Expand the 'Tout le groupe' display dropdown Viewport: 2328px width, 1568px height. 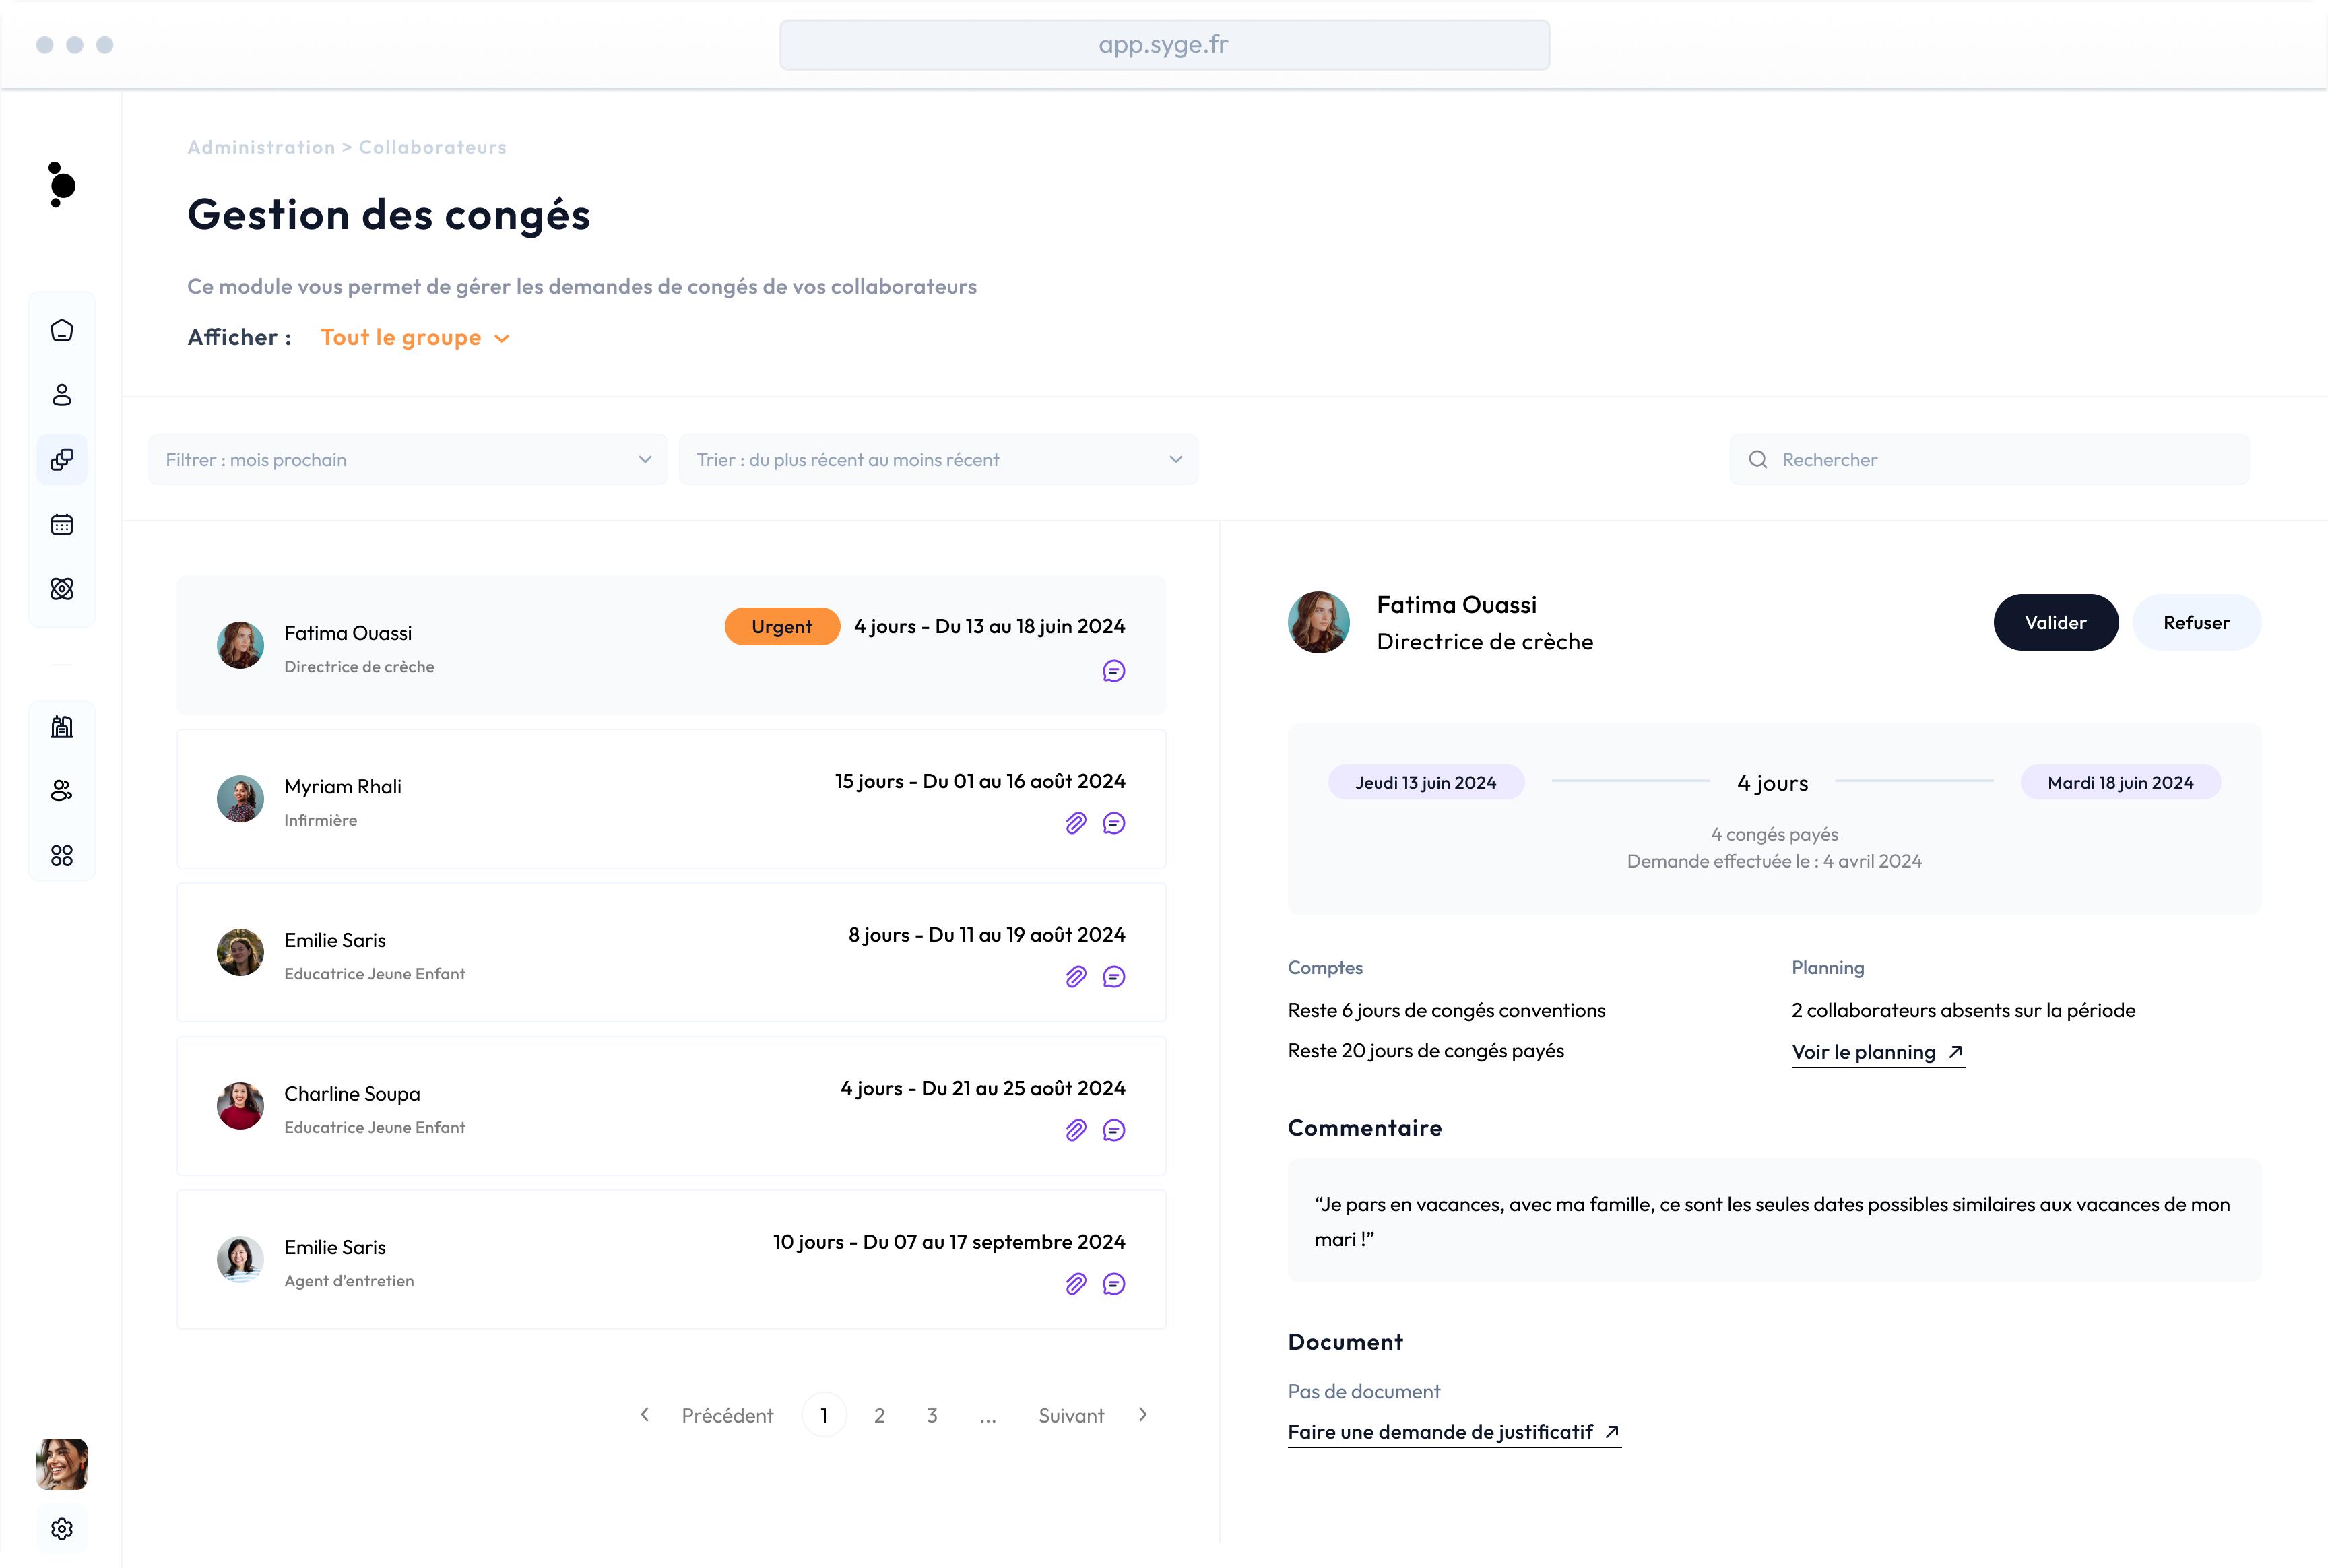415,338
